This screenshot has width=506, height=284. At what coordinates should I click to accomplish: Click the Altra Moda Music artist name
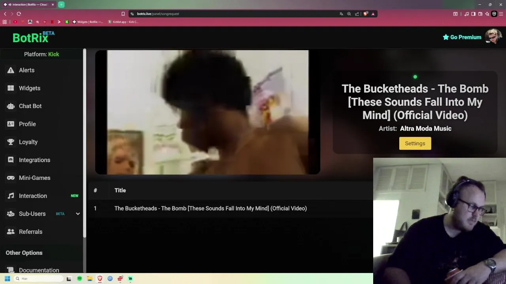(x=426, y=128)
